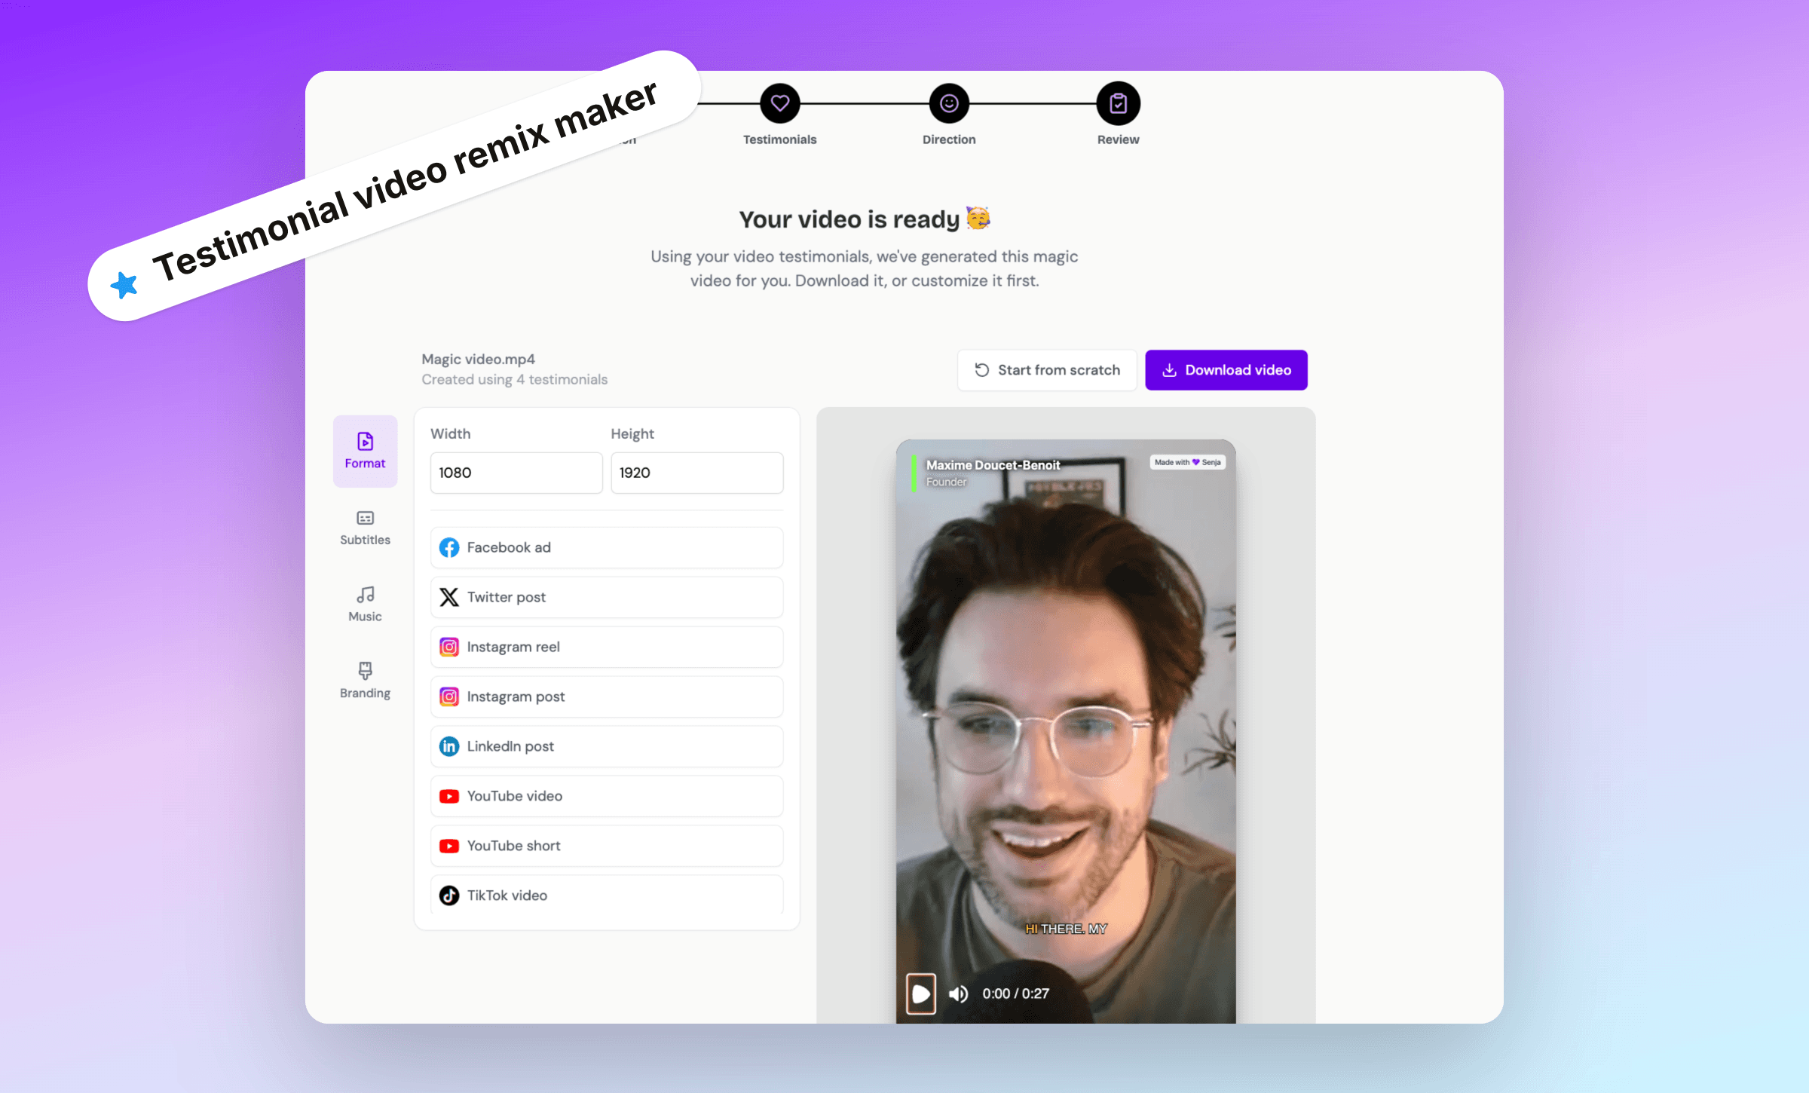Choose the Instagram reel preset
Screen dimensions: 1809x1093
[606, 647]
